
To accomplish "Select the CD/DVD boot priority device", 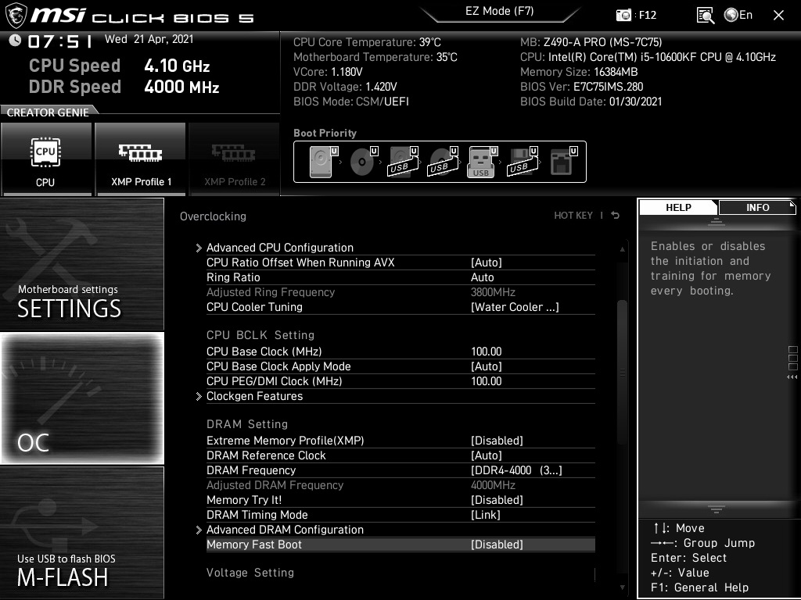I will 364,162.
